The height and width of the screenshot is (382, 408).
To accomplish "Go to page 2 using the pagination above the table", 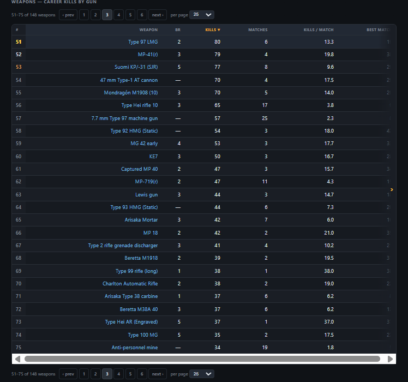I will (x=95, y=15).
